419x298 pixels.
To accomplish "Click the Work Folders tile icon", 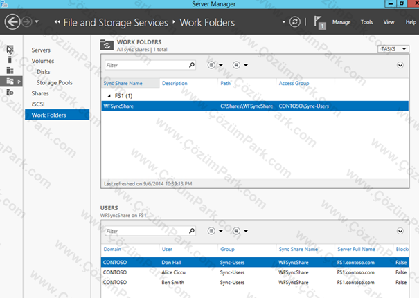I will (x=107, y=45).
